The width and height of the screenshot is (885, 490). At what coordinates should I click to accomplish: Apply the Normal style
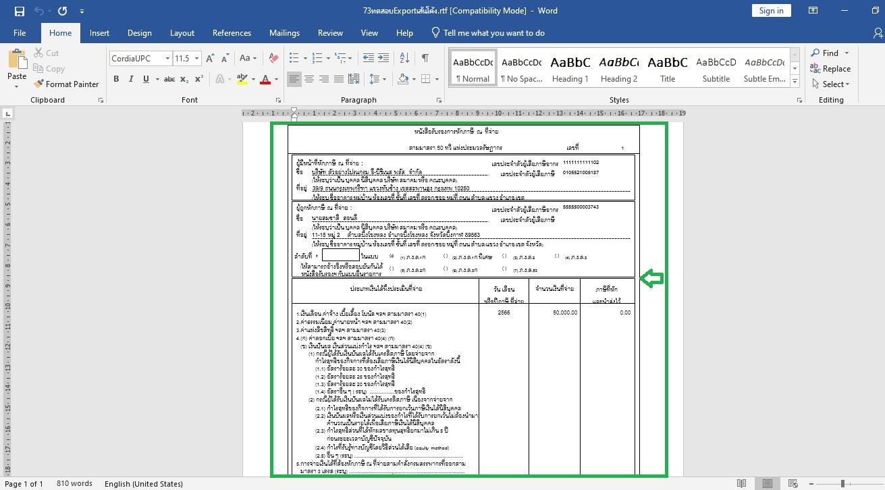pyautogui.click(x=473, y=67)
